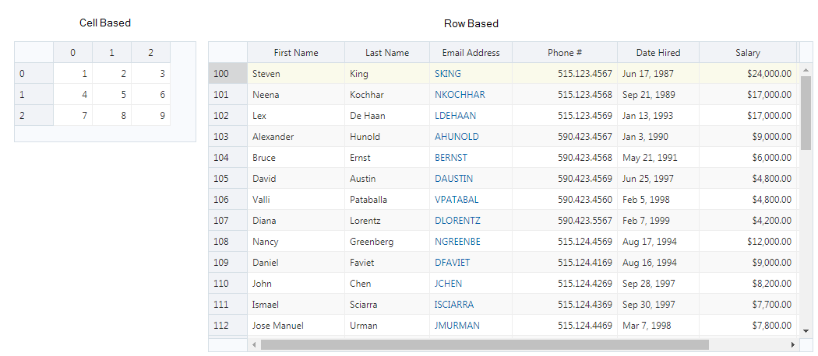Select the Salary column header
Image resolution: width=818 pixels, height=356 pixels.
point(748,53)
